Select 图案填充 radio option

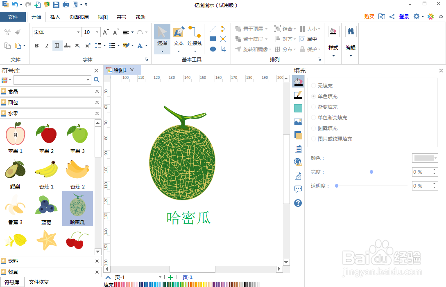(x=313, y=128)
